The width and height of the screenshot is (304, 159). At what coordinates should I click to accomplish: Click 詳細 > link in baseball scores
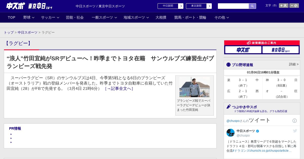coord(294,64)
